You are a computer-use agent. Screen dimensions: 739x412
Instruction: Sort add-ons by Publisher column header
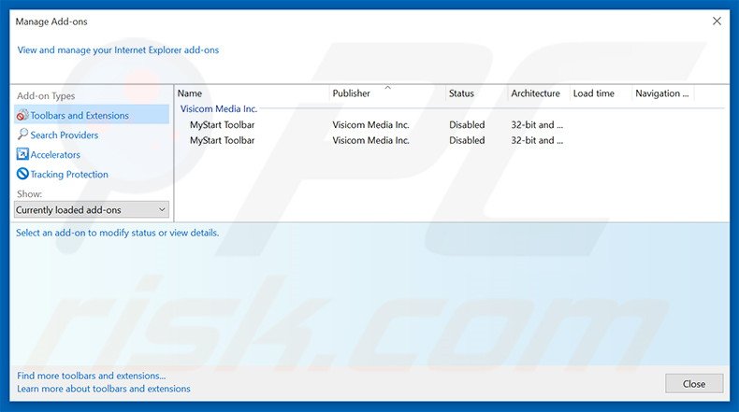[385, 93]
